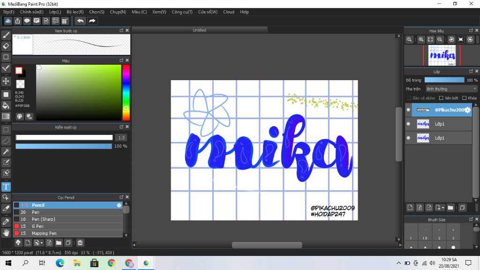The image size is (480, 270).
Task: Select the Lasso selection tool
Action: coord(6,141)
